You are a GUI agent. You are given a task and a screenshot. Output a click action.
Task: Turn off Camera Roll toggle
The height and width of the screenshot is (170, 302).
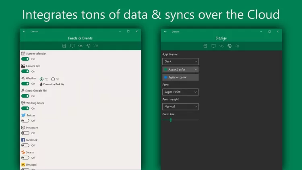click(25, 71)
